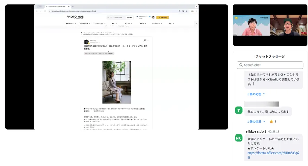Click the yellow new post button

[x=162, y=17]
